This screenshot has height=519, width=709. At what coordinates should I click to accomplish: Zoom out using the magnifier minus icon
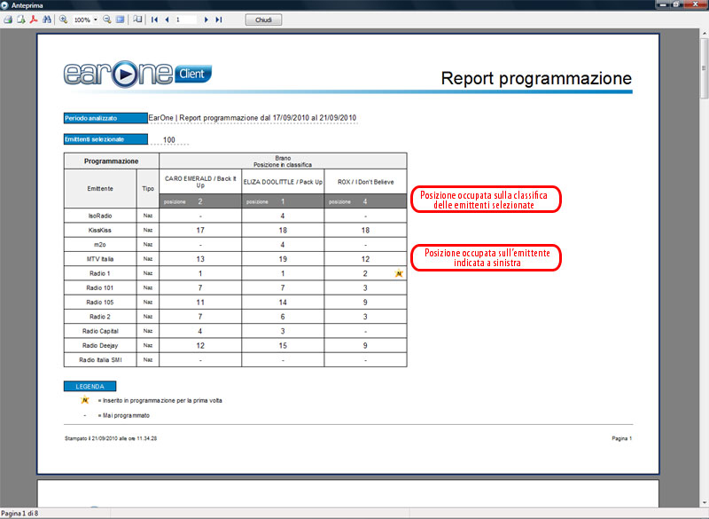[106, 20]
